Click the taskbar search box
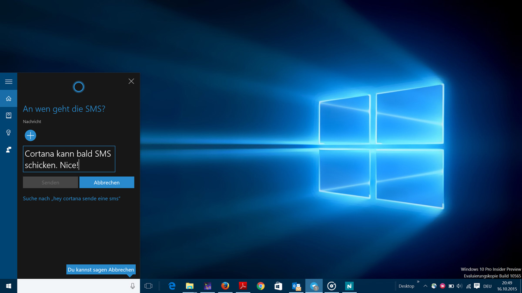 [79, 286]
